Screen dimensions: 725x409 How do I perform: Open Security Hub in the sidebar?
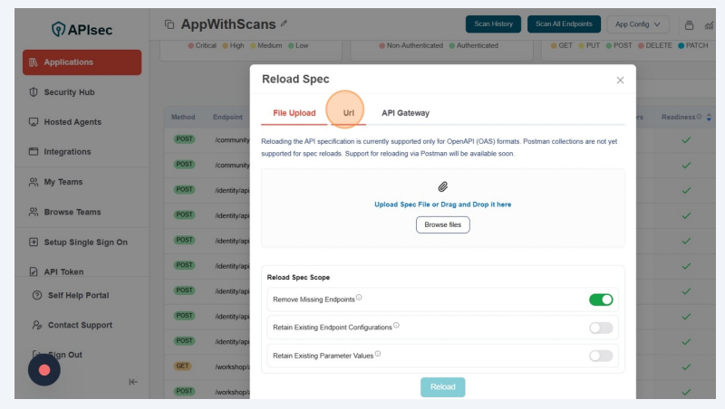coord(69,92)
